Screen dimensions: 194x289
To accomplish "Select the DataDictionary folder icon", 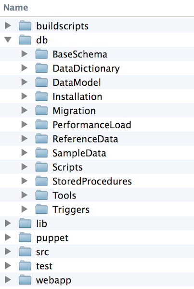I will tap(41, 68).
